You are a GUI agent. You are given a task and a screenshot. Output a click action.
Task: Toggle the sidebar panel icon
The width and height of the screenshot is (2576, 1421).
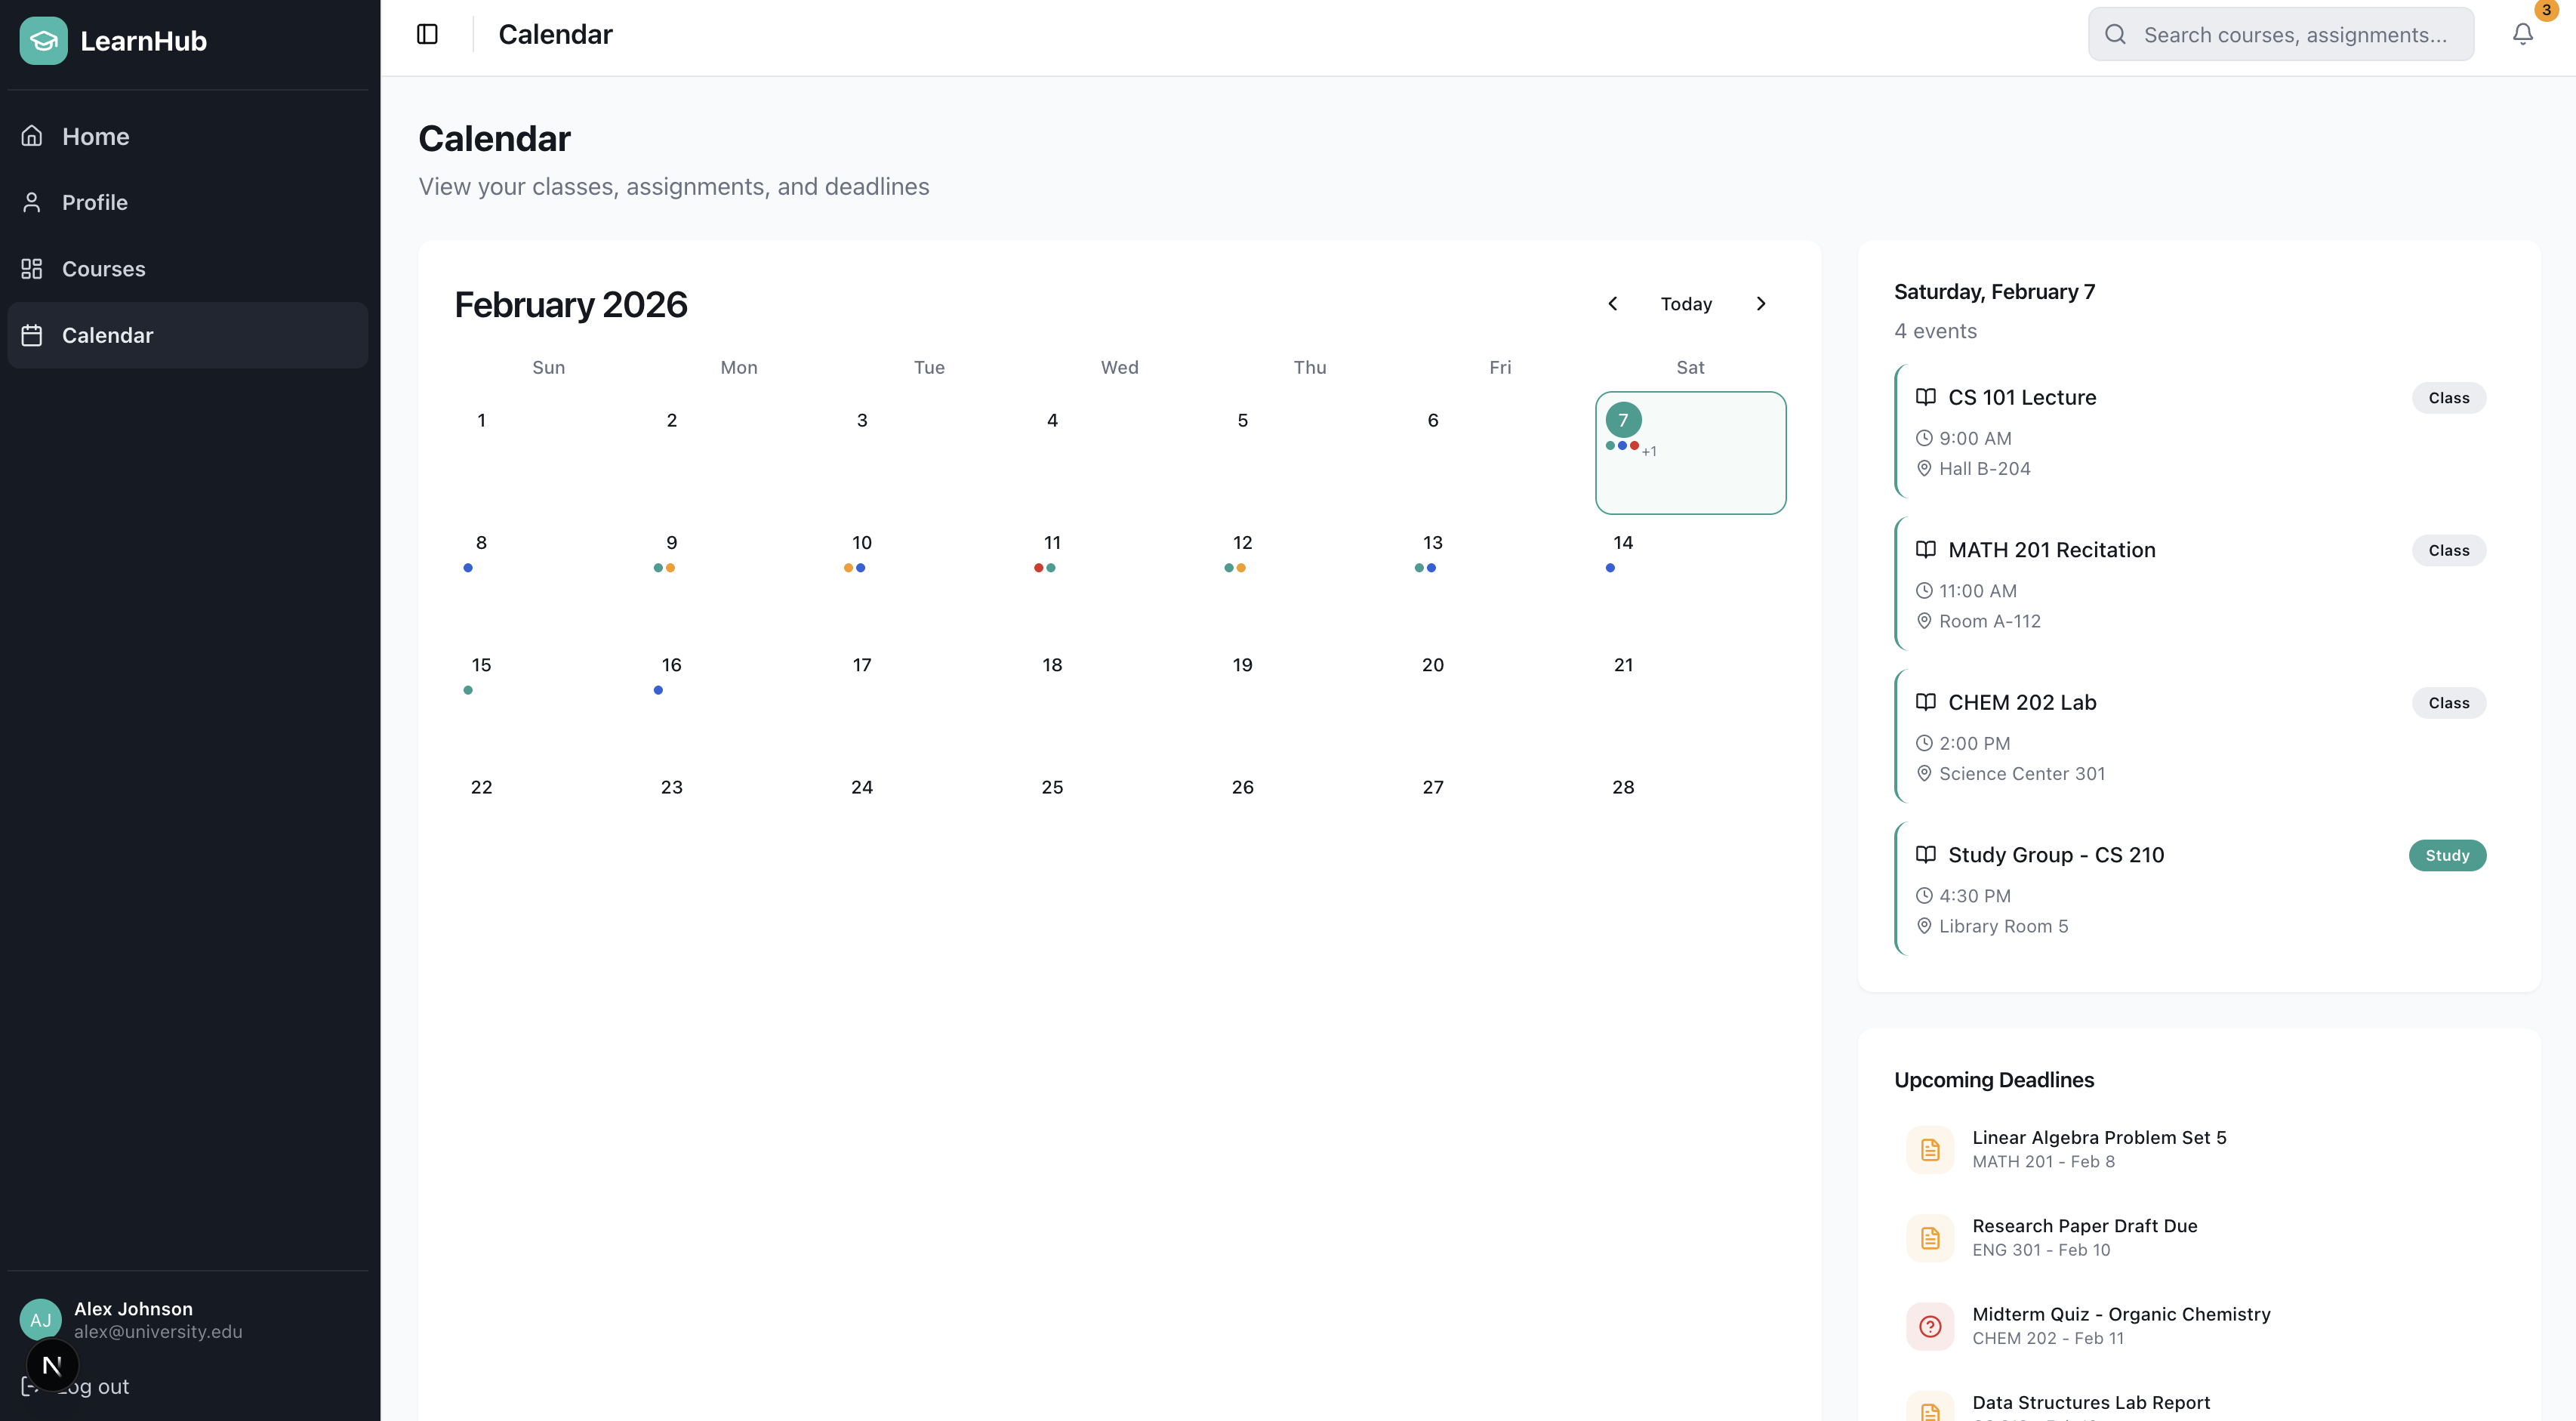[427, 34]
